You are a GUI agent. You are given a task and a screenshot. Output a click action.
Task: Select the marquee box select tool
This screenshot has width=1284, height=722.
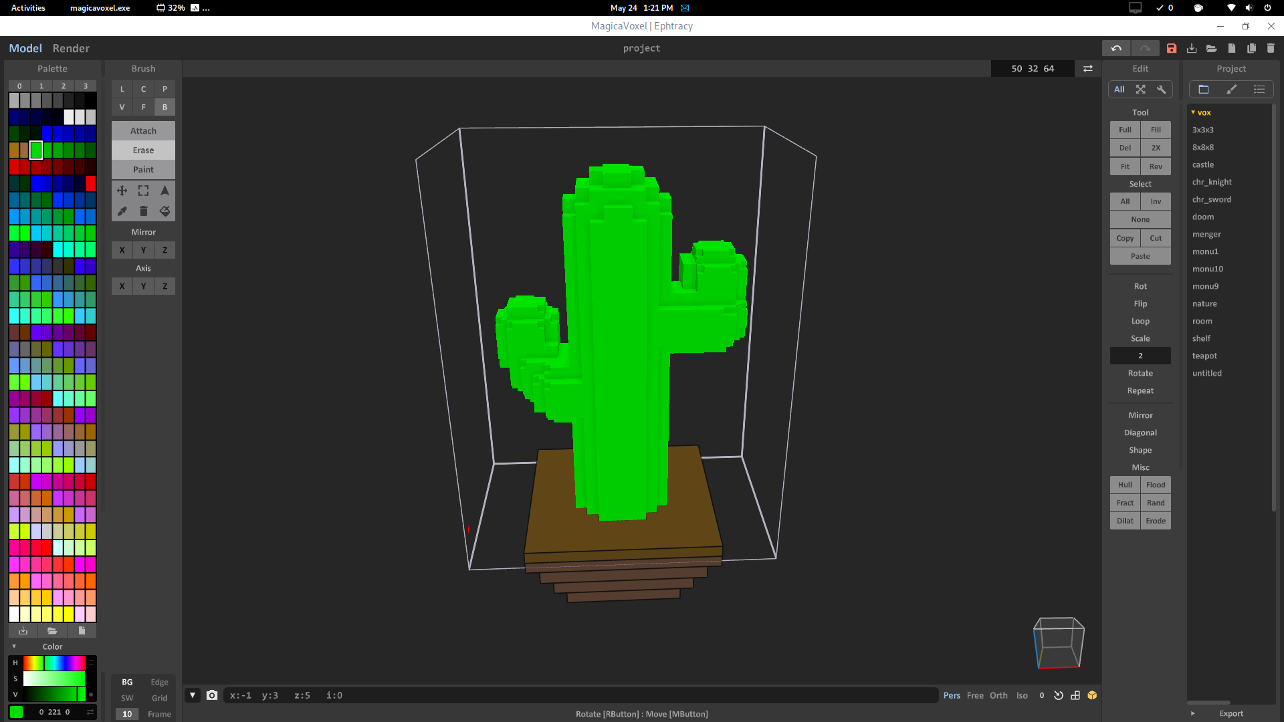[x=143, y=191]
